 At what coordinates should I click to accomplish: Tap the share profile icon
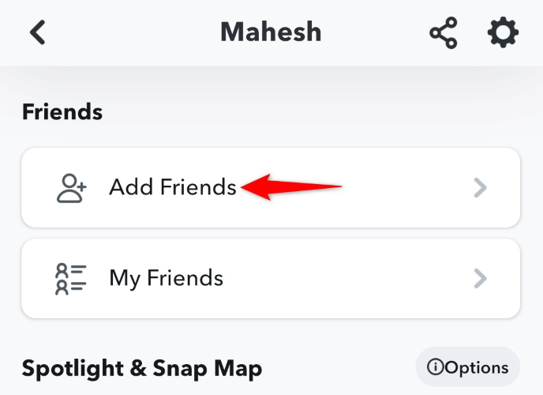pyautogui.click(x=444, y=33)
